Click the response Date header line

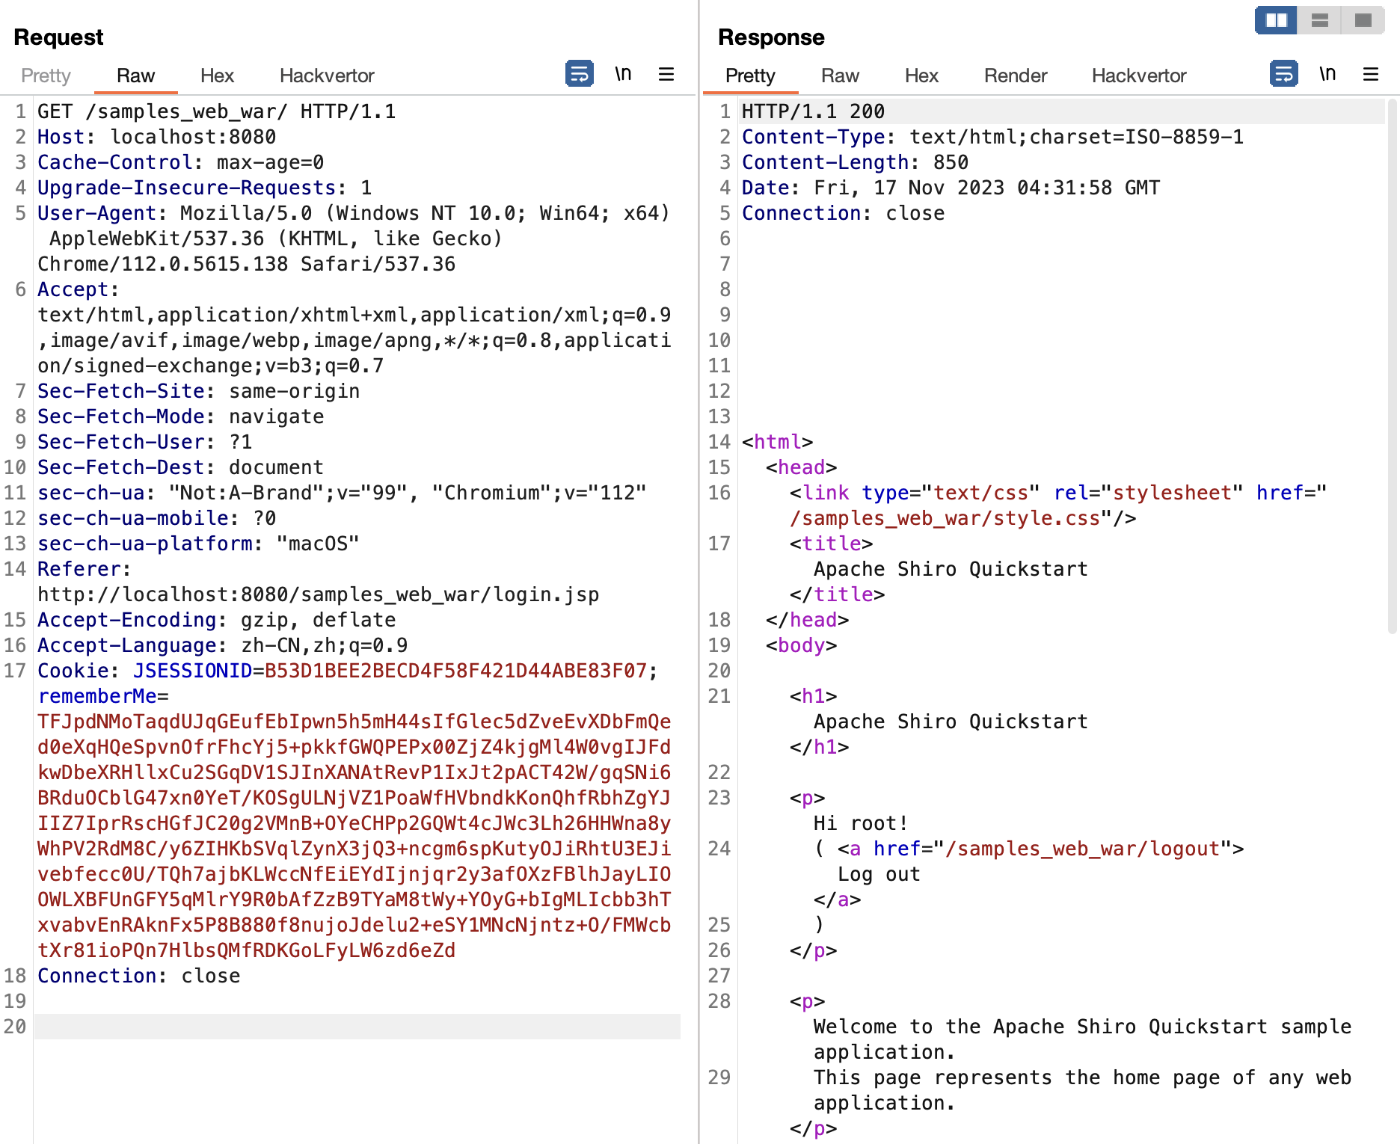951,188
